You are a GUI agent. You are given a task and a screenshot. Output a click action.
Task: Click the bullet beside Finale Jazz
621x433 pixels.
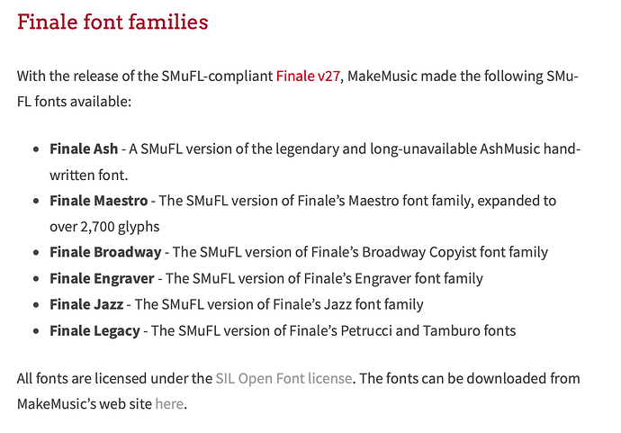(35, 304)
